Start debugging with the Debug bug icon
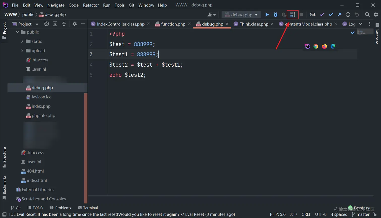 [x=275, y=15]
